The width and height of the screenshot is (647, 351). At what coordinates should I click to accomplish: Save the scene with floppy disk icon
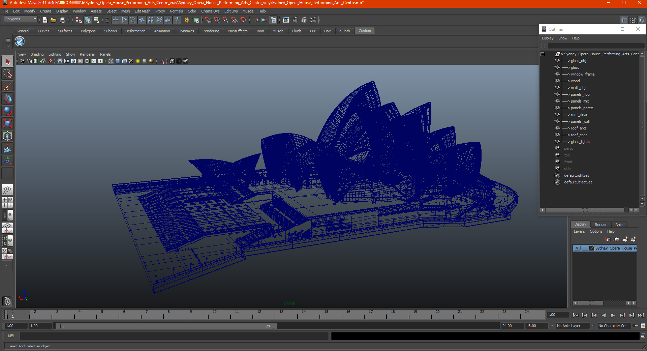pos(62,20)
